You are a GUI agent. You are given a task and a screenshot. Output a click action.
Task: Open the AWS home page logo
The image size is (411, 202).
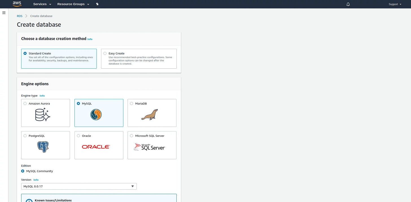[x=17, y=4]
